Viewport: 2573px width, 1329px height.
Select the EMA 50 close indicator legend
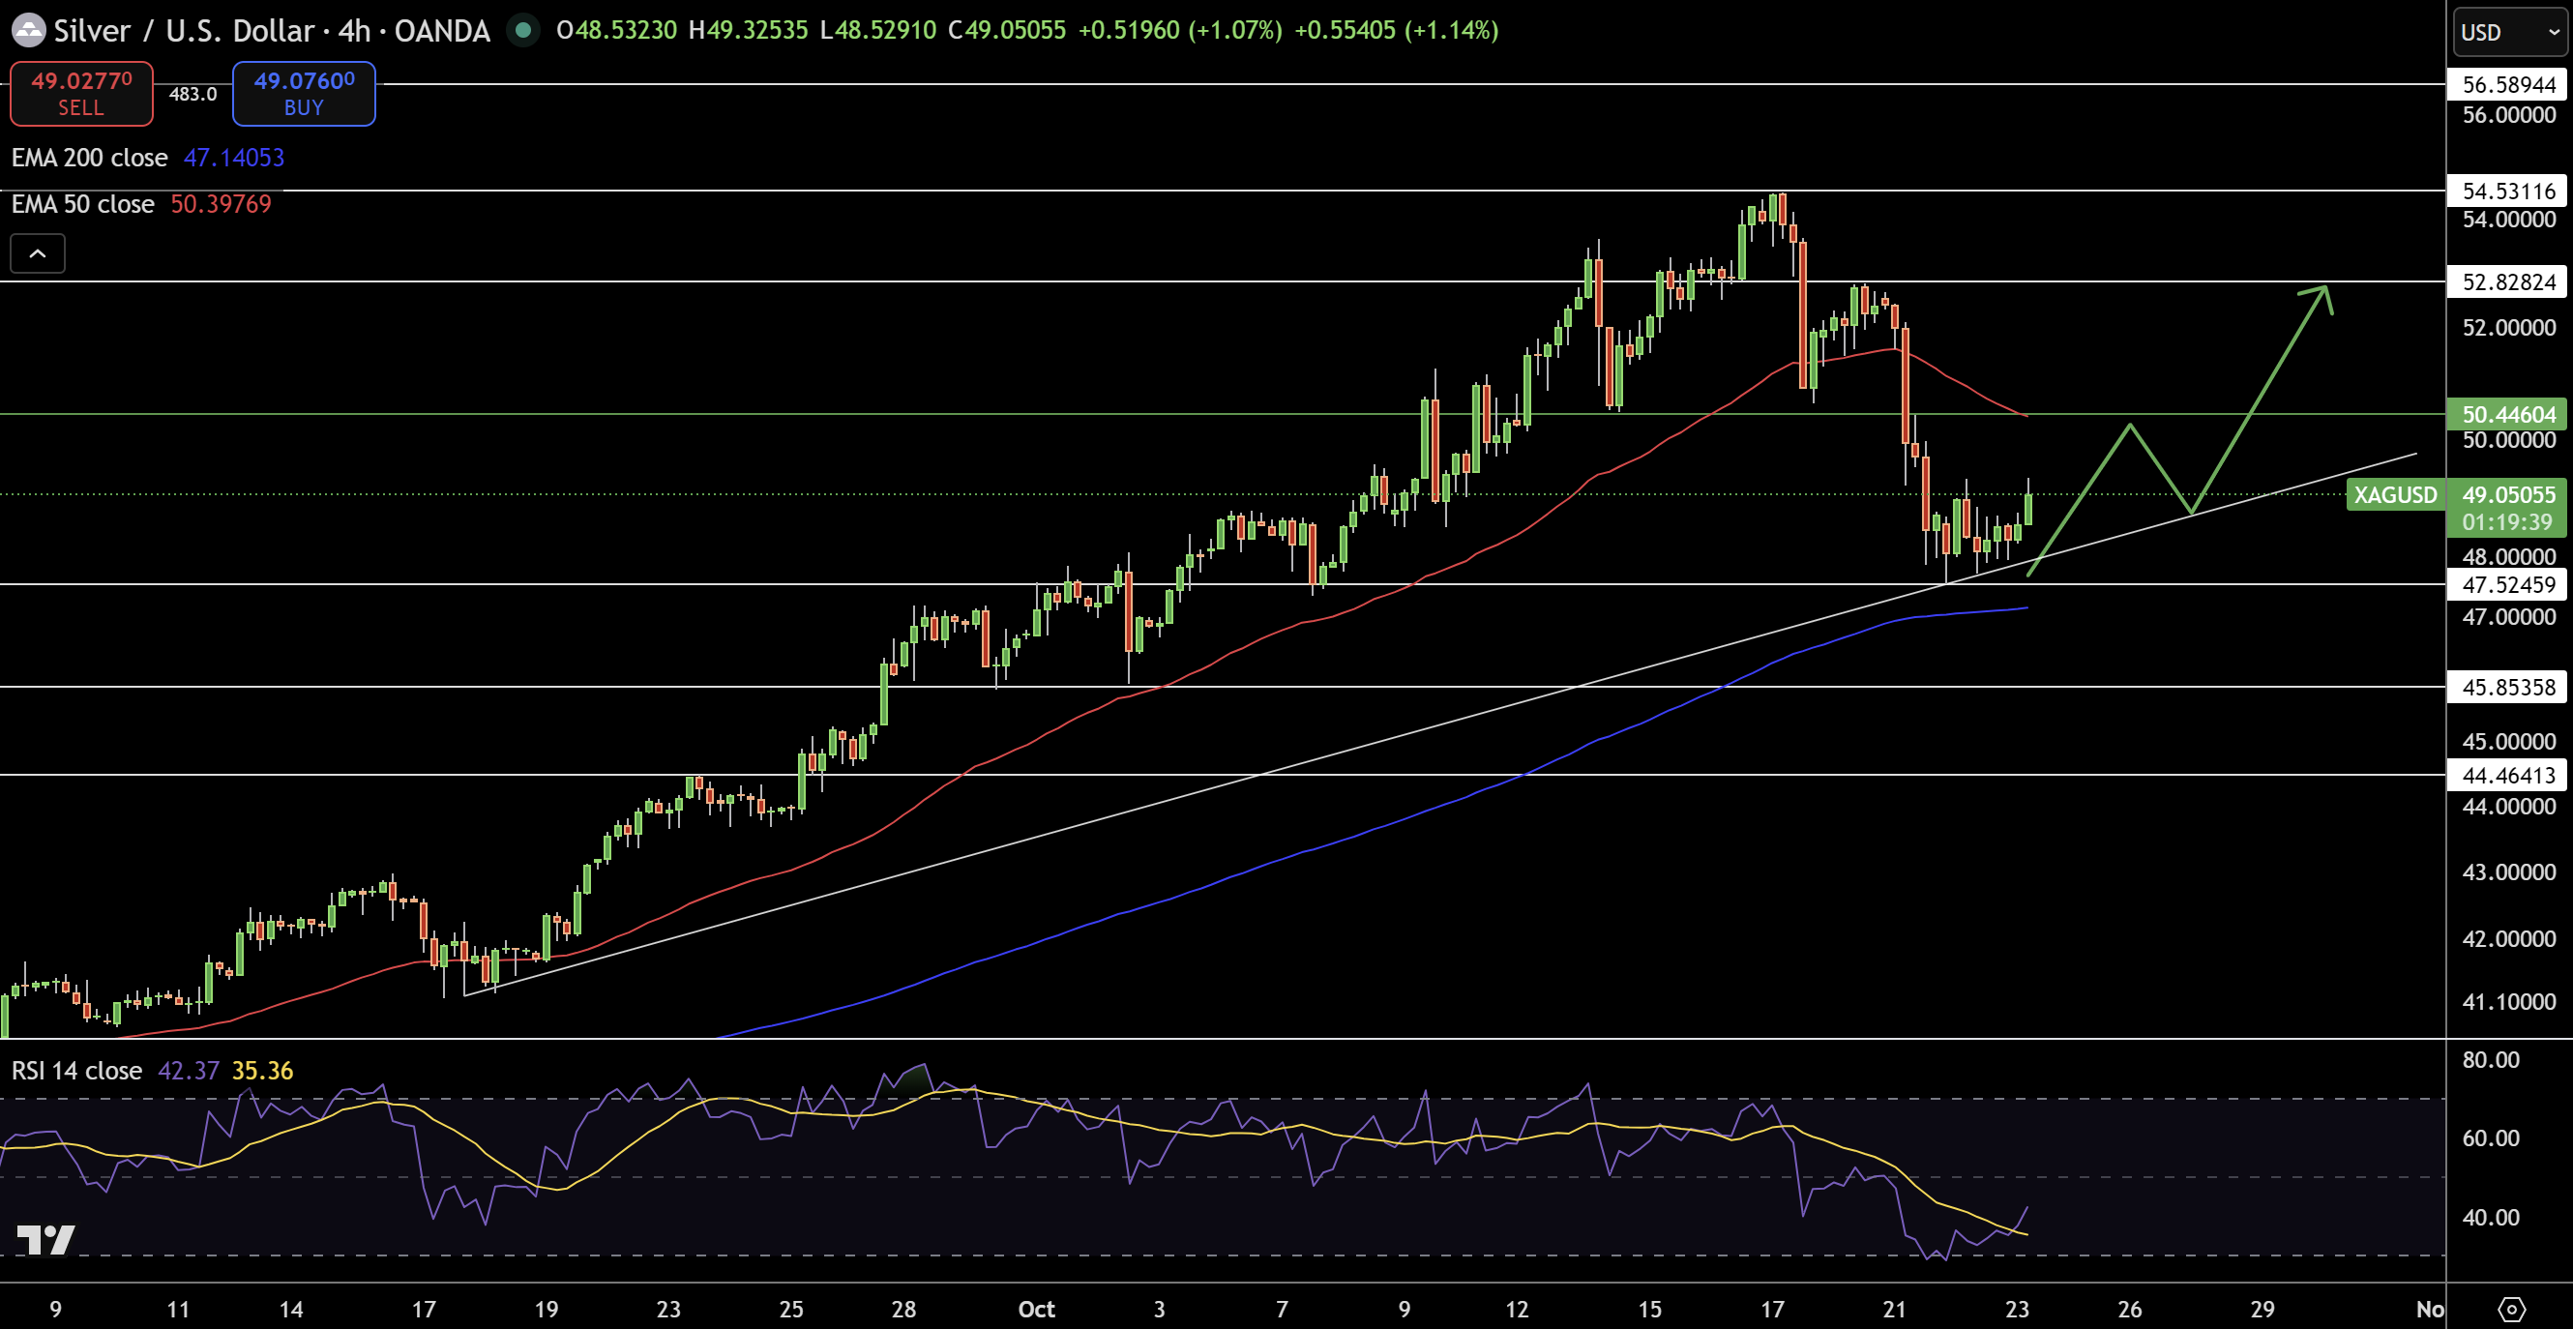point(83,204)
